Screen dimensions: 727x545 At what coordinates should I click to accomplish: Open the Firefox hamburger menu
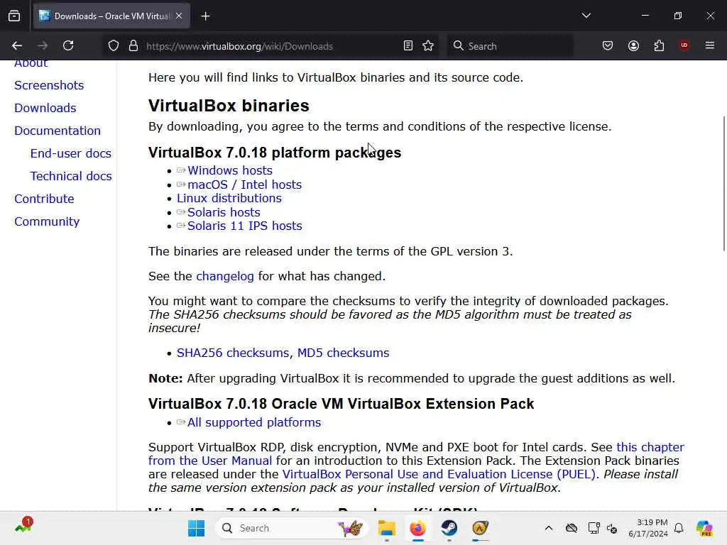(710, 45)
